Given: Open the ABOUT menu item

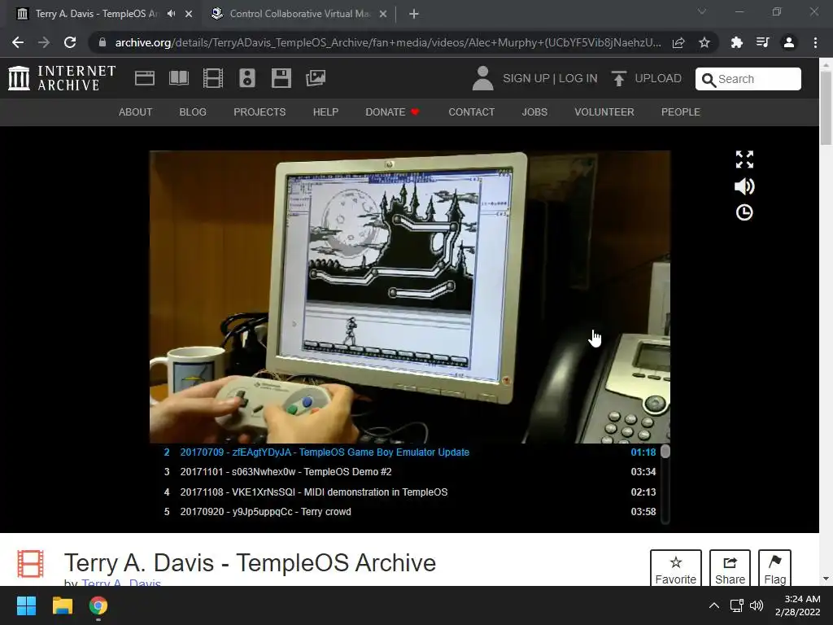Looking at the screenshot, I should tap(136, 112).
